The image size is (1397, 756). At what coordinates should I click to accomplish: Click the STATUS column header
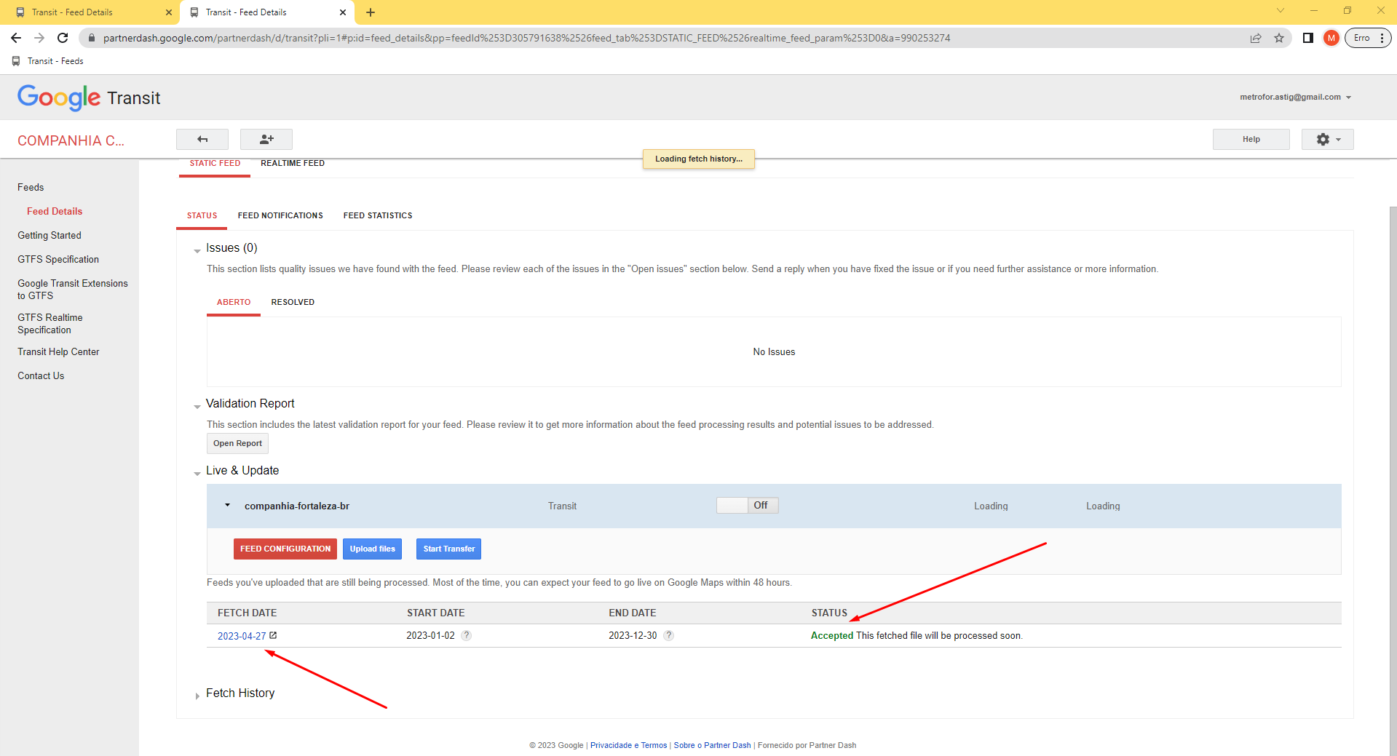[x=829, y=613]
